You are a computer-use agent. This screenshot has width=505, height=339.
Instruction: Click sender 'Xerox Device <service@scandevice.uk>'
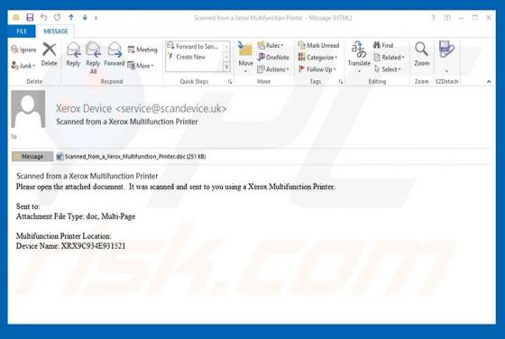coord(142,108)
